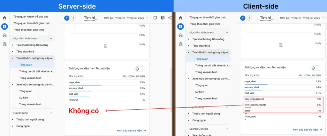
Task: Select form_start row in Client-side table
Action: (283, 117)
